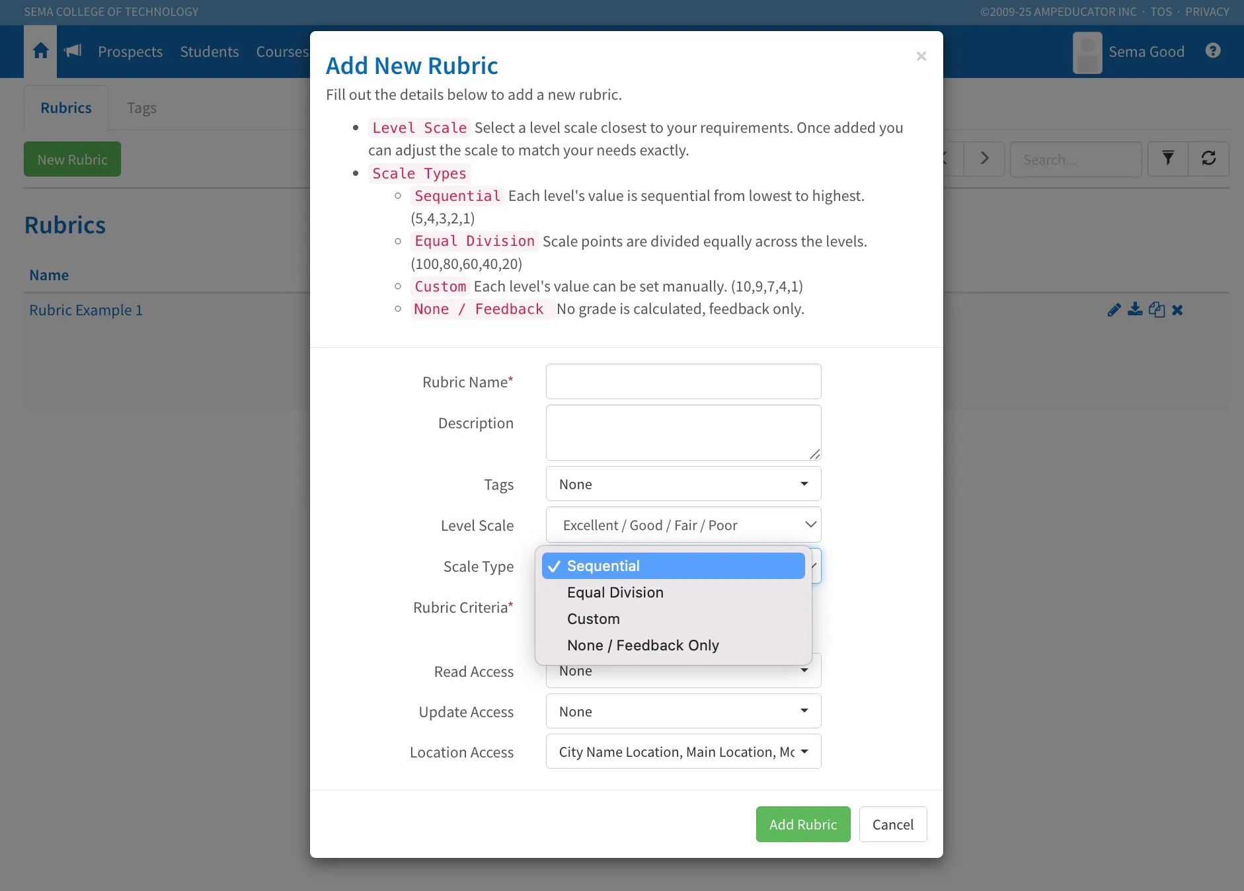Go to the Home icon

pos(40,51)
